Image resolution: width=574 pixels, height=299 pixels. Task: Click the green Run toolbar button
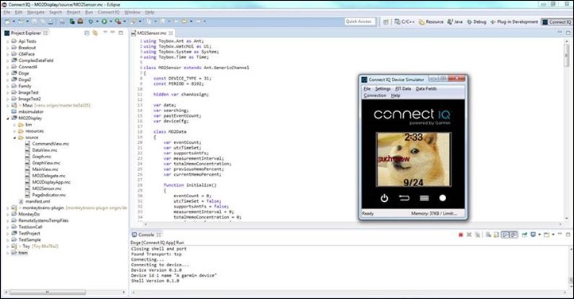(x=104, y=21)
